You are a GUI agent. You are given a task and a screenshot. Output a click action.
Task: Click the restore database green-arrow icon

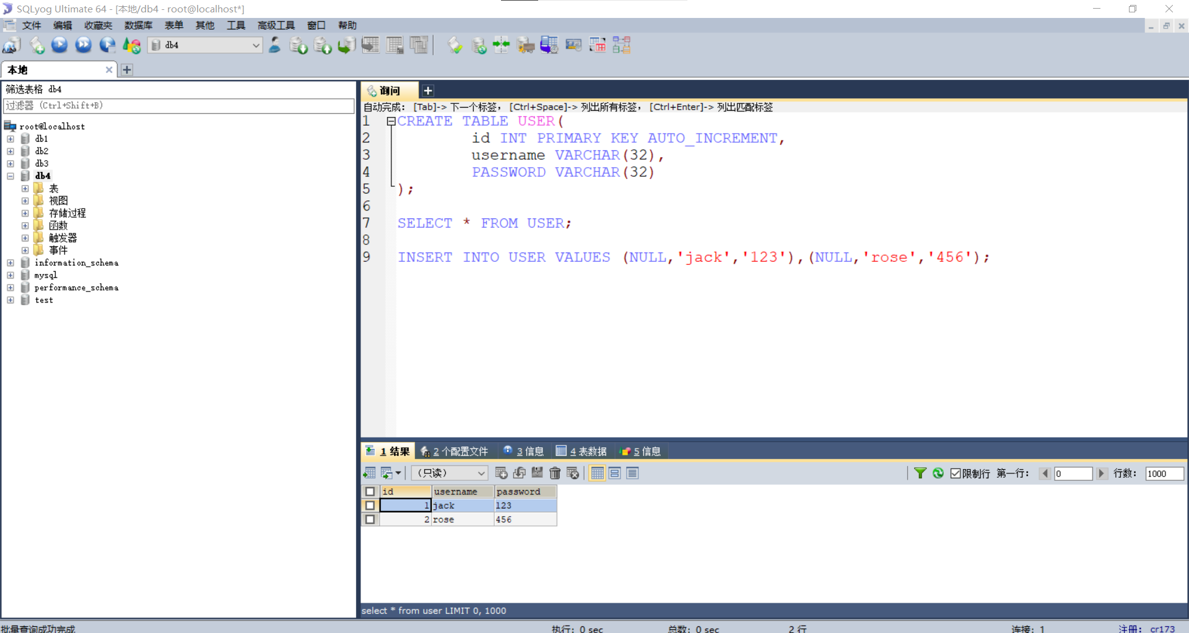coord(346,45)
